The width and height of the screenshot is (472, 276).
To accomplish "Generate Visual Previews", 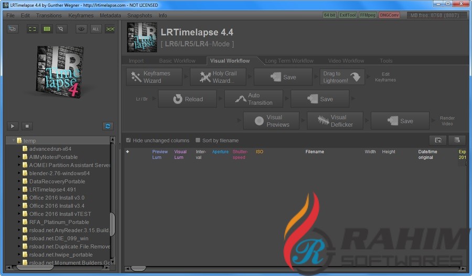I will (x=271, y=121).
